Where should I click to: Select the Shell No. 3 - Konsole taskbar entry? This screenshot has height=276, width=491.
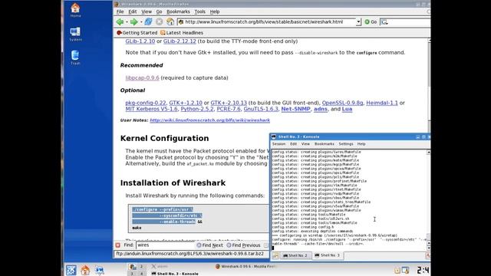175,274
